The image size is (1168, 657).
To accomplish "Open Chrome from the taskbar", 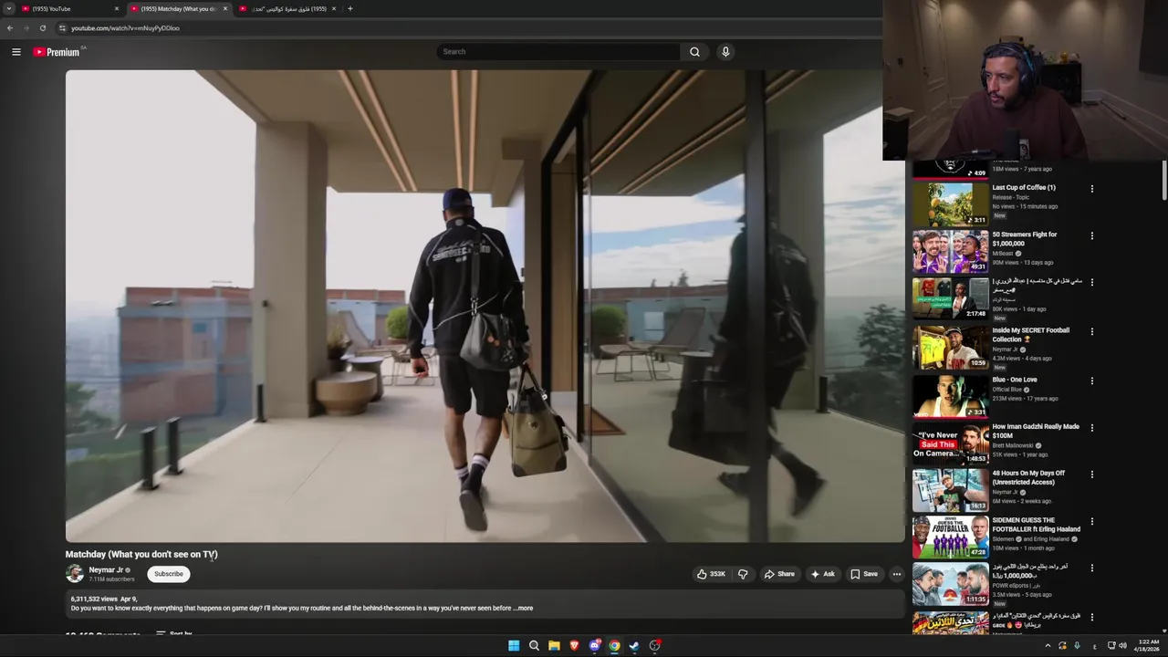I will pyautogui.click(x=614, y=646).
